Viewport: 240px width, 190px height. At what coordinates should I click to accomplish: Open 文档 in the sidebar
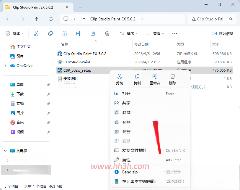[x=17, y=104]
